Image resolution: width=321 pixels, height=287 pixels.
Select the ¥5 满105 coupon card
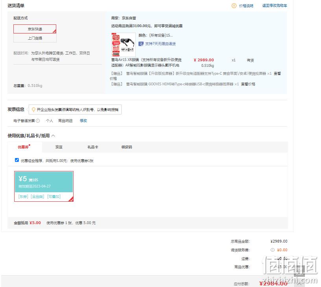pyautogui.click(x=44, y=186)
